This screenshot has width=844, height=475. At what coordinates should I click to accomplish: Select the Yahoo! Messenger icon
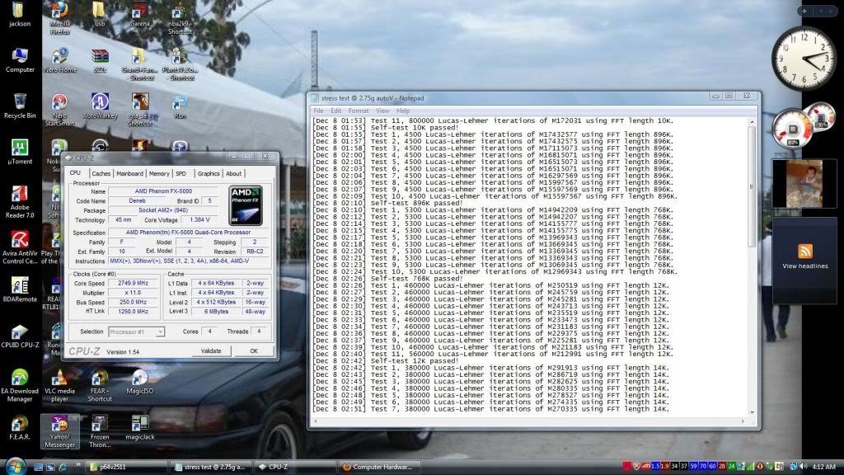click(59, 431)
